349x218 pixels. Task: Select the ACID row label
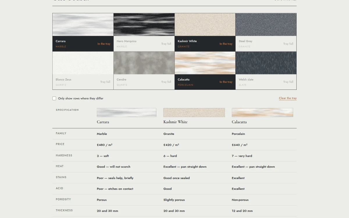coord(59,188)
